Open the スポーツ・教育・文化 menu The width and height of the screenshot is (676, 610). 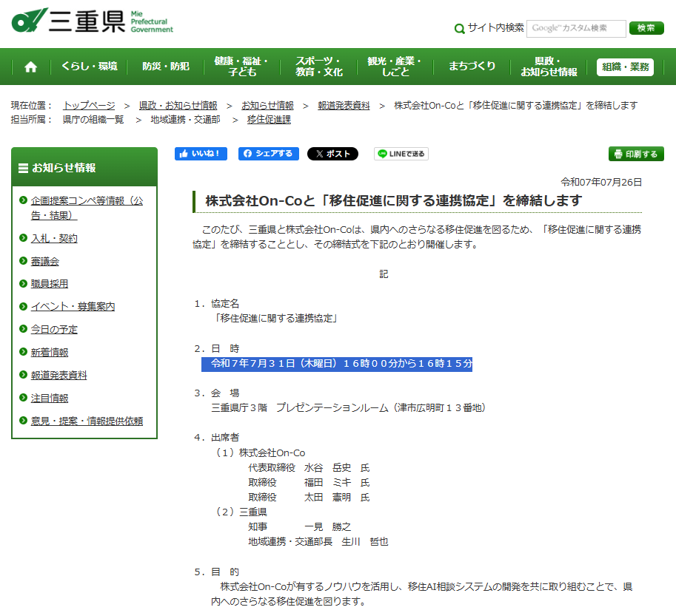pos(318,67)
